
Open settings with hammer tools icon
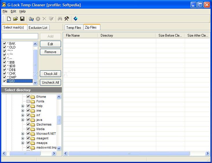click(x=67, y=18)
